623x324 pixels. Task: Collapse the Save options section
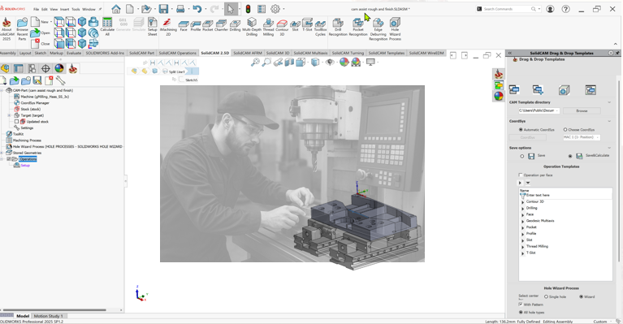(x=609, y=148)
